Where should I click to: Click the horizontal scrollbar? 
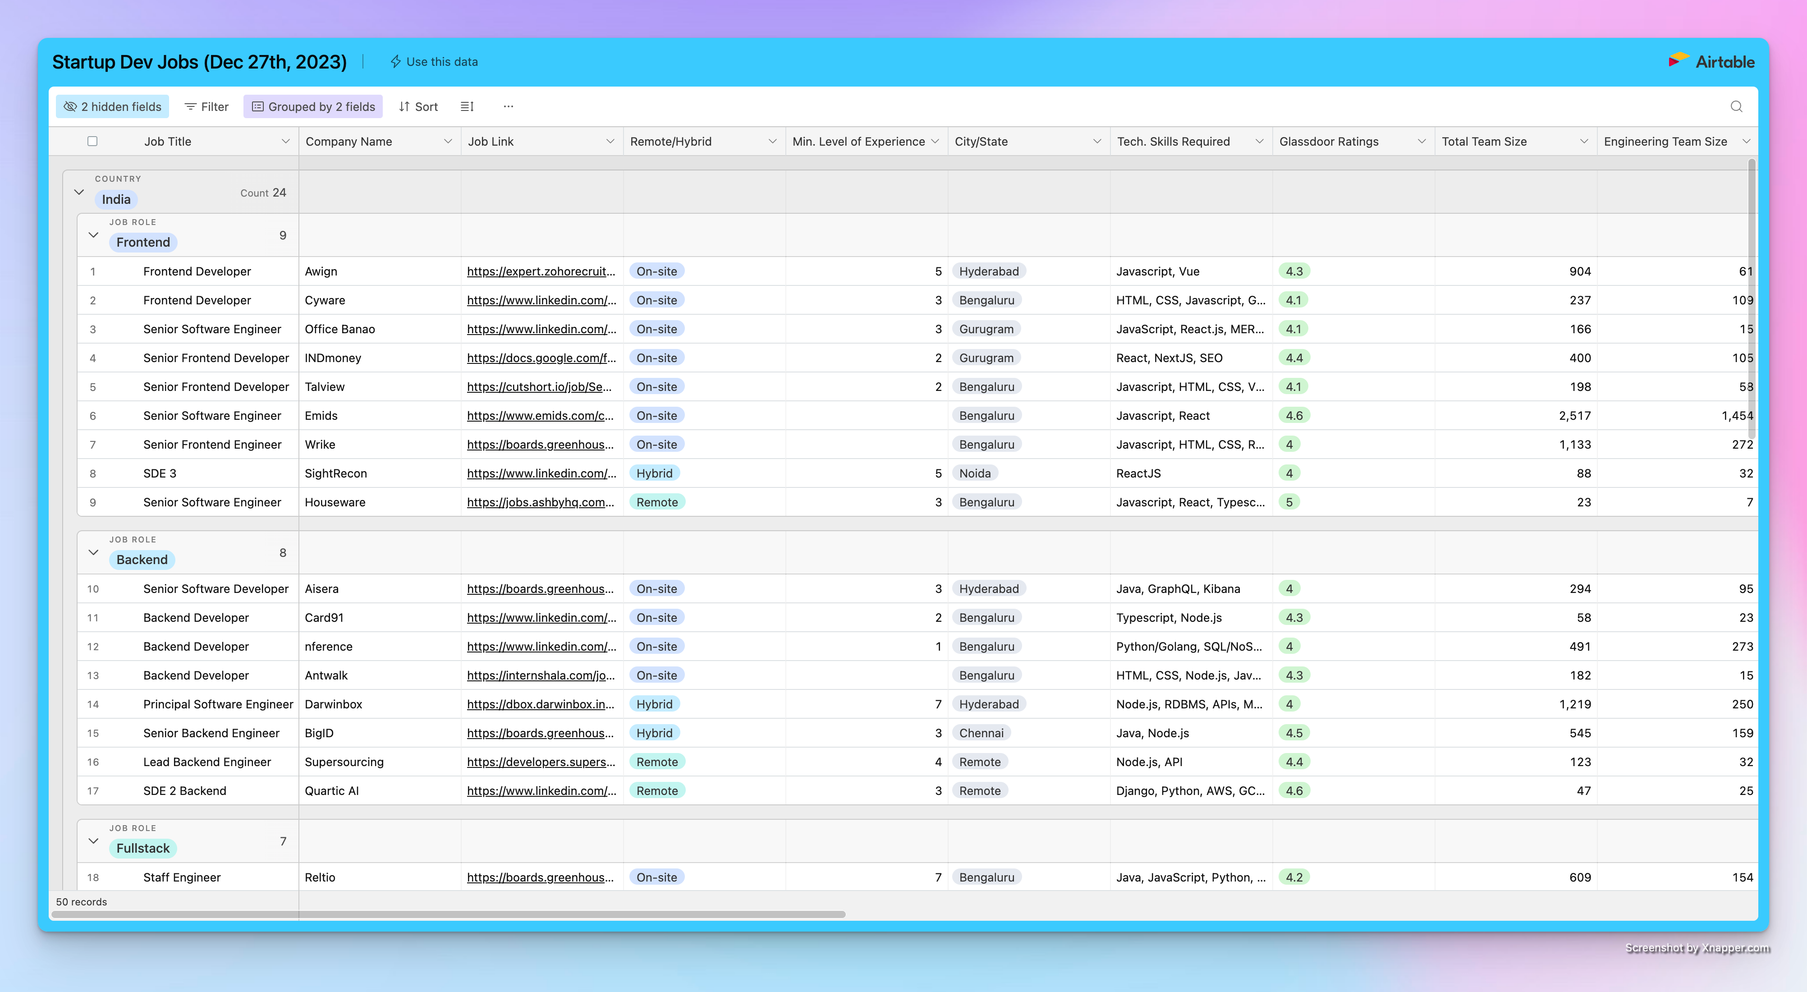(449, 914)
